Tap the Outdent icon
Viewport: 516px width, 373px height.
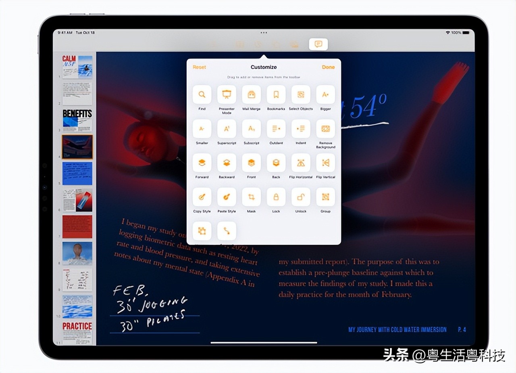(x=276, y=128)
